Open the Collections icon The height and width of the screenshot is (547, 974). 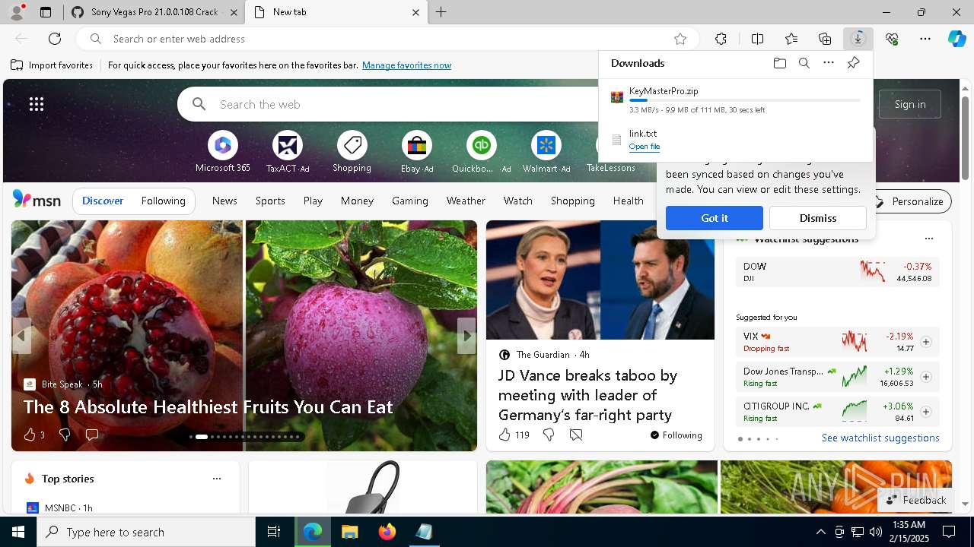pos(825,39)
